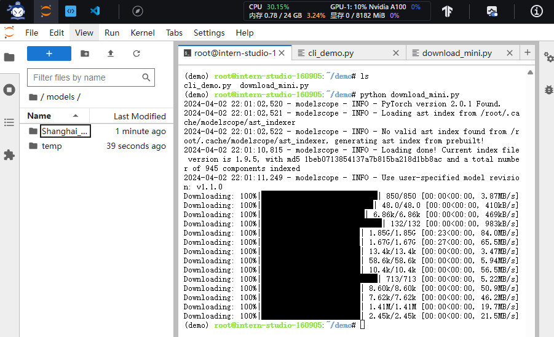Open the Settings menu
This screenshot has height=337, width=554.
pos(209,33)
